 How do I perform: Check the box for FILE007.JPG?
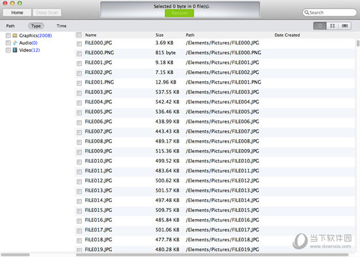pos(79,132)
